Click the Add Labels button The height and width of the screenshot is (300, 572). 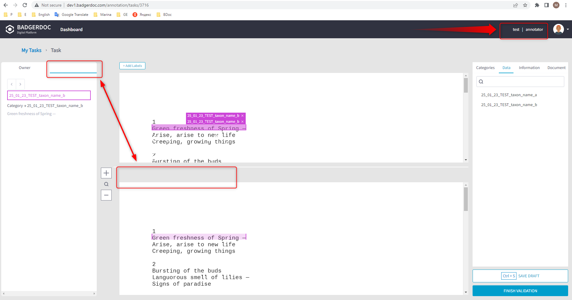(x=132, y=65)
